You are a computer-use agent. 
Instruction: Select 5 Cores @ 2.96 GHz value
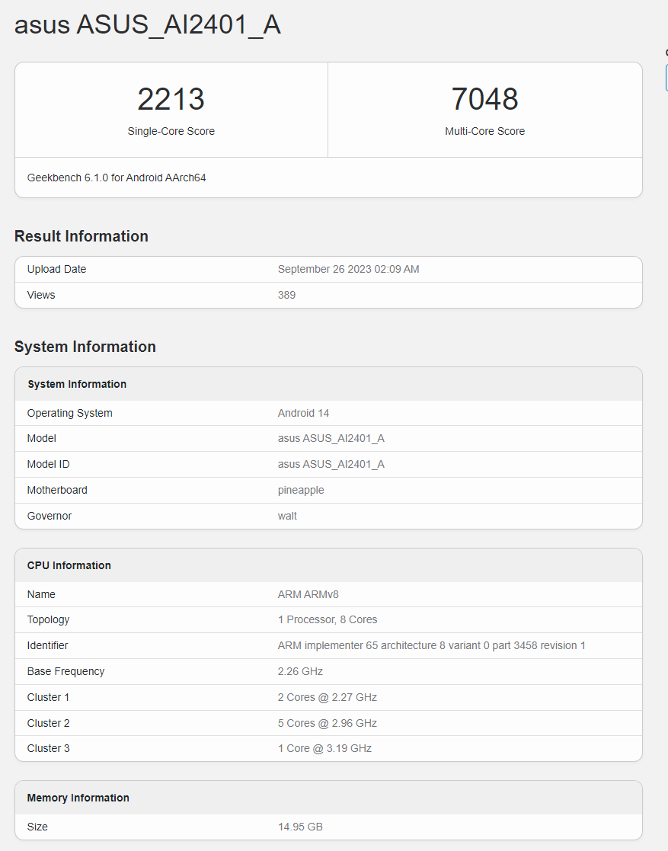tap(328, 724)
